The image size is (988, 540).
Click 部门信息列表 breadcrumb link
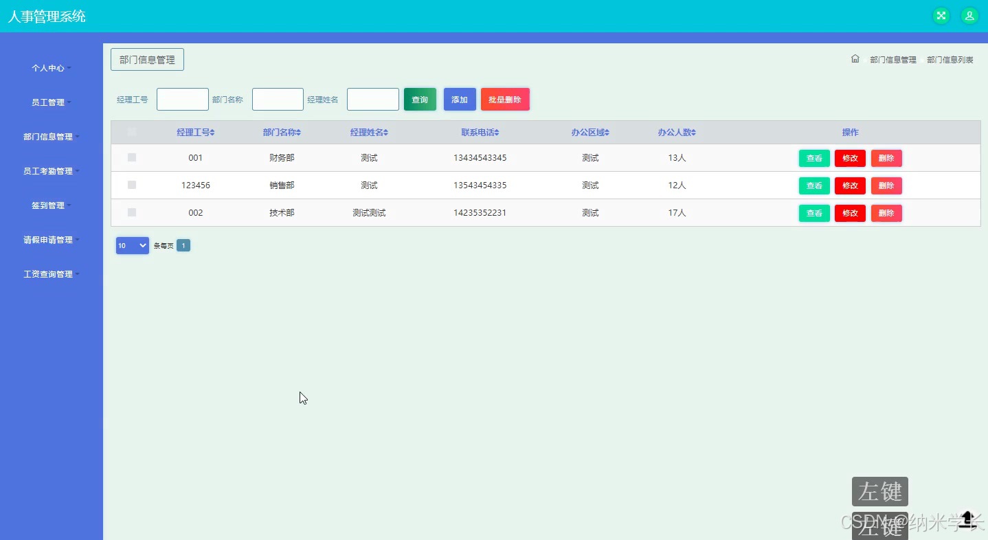(x=950, y=60)
